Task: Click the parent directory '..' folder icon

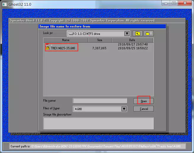Action: pyautogui.click(x=48, y=44)
